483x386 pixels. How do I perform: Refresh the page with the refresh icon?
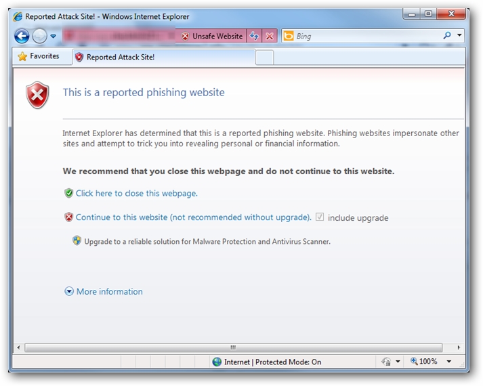click(254, 36)
